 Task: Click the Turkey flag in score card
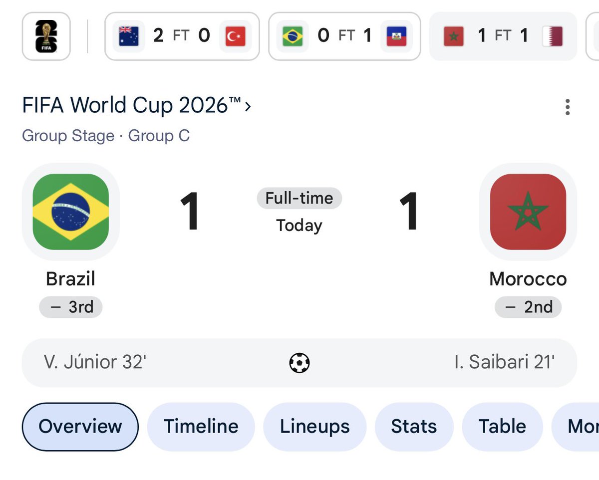pyautogui.click(x=235, y=36)
